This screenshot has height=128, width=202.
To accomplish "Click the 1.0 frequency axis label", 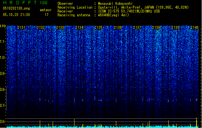I will pos(3,58).
